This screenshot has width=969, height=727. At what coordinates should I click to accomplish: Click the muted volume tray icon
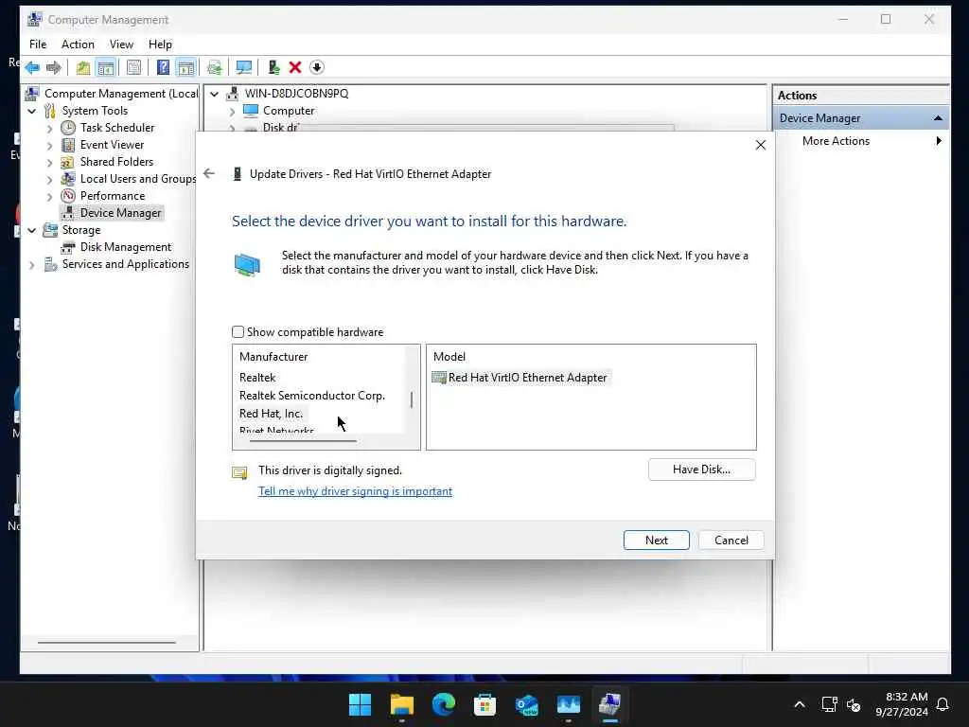(x=854, y=704)
